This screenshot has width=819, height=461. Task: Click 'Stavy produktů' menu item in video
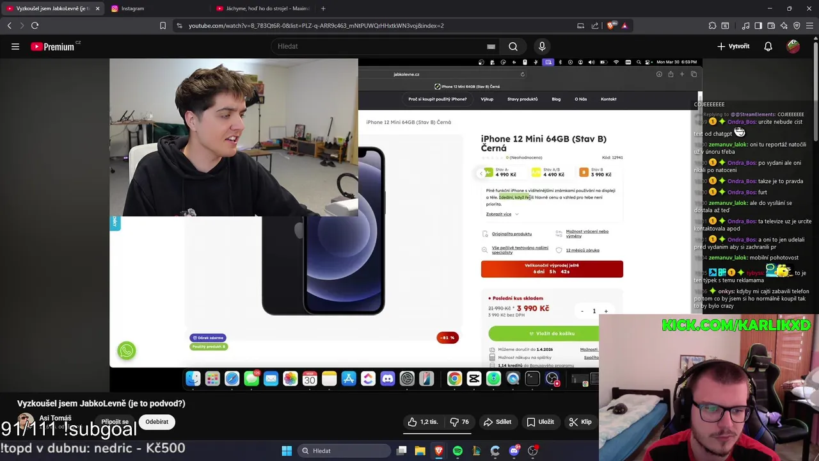pyautogui.click(x=523, y=99)
